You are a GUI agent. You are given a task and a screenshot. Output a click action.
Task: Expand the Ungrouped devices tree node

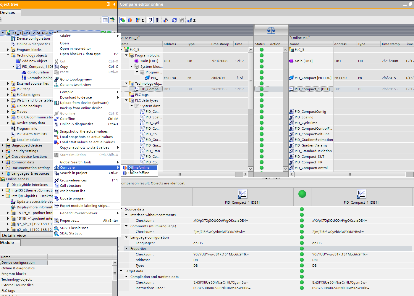(3, 145)
